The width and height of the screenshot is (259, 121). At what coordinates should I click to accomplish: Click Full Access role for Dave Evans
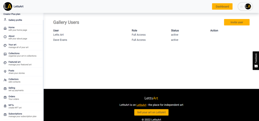click(x=139, y=40)
